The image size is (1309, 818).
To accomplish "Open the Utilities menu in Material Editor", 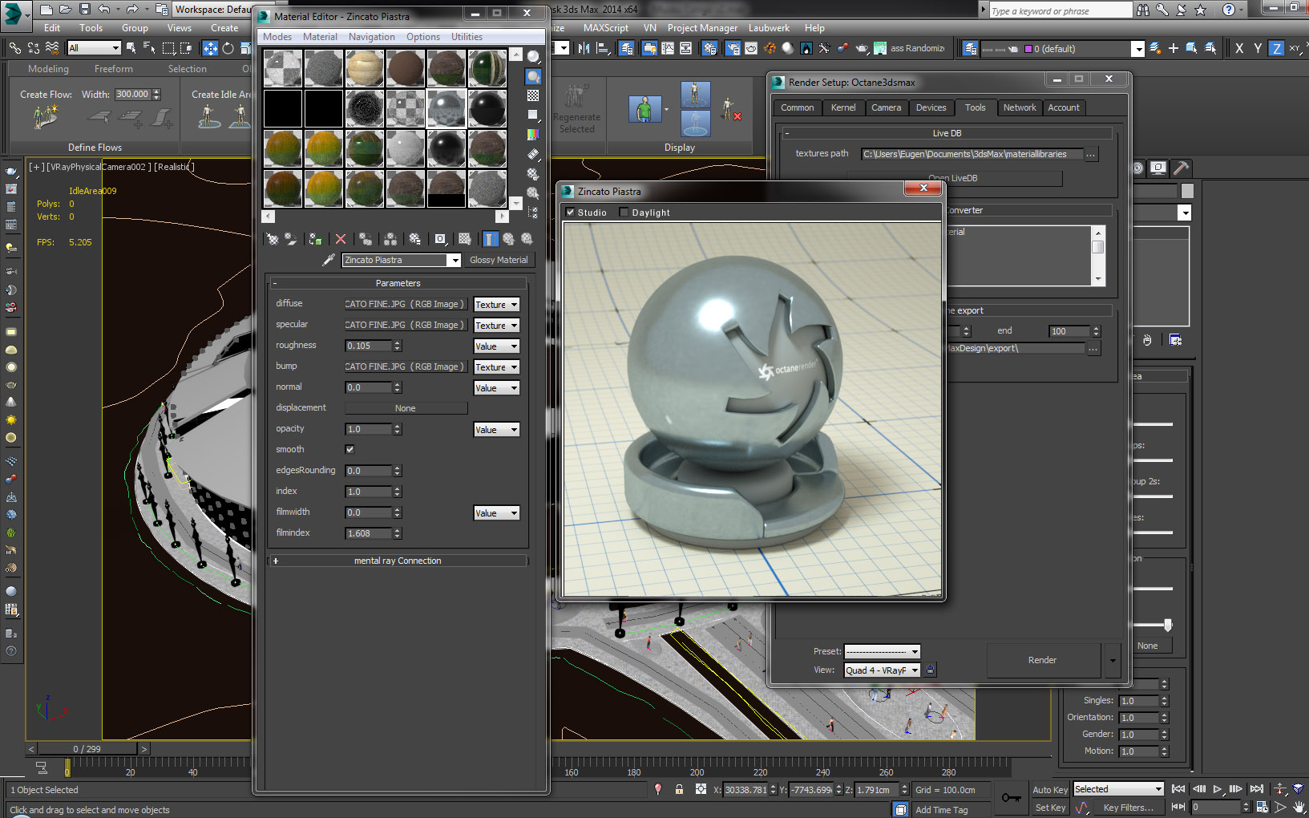I will click(x=467, y=37).
